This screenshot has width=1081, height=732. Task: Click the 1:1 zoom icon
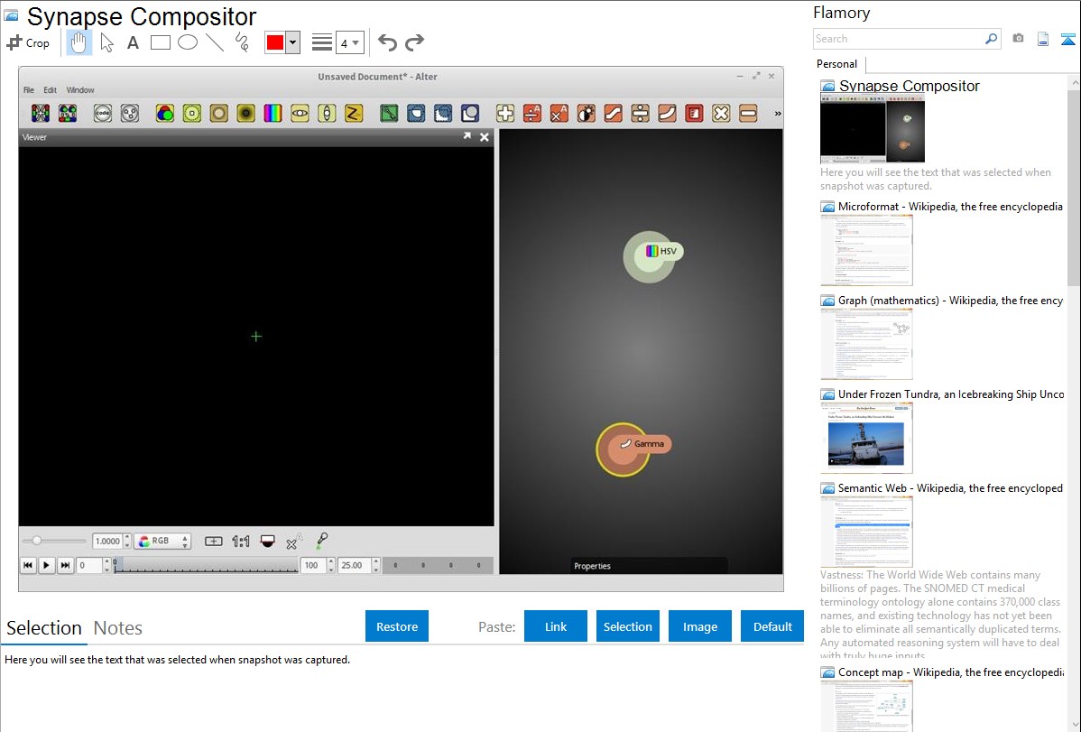point(241,542)
